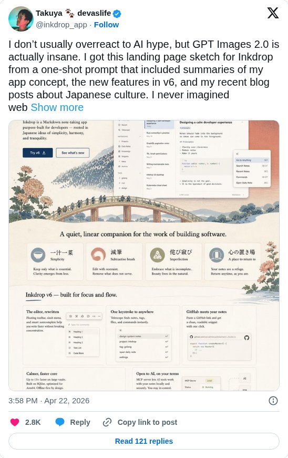
Task: Click the Simplicity bowl icon
Action: tap(38, 255)
